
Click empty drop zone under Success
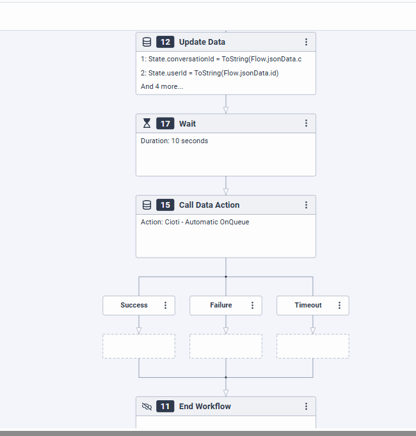coord(139,346)
